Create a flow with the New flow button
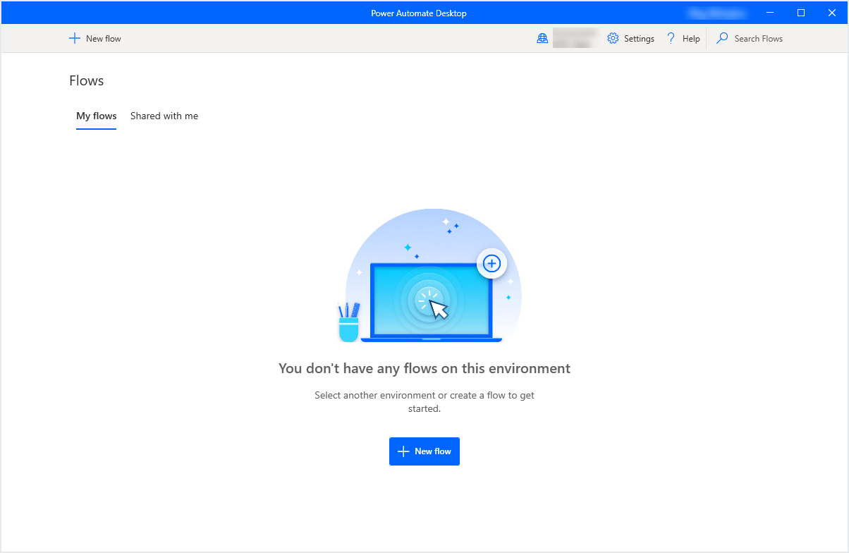This screenshot has width=849, height=553. coord(424,451)
